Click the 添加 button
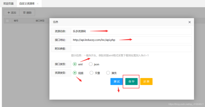This screenshot has width=205, height=107. point(12,13)
